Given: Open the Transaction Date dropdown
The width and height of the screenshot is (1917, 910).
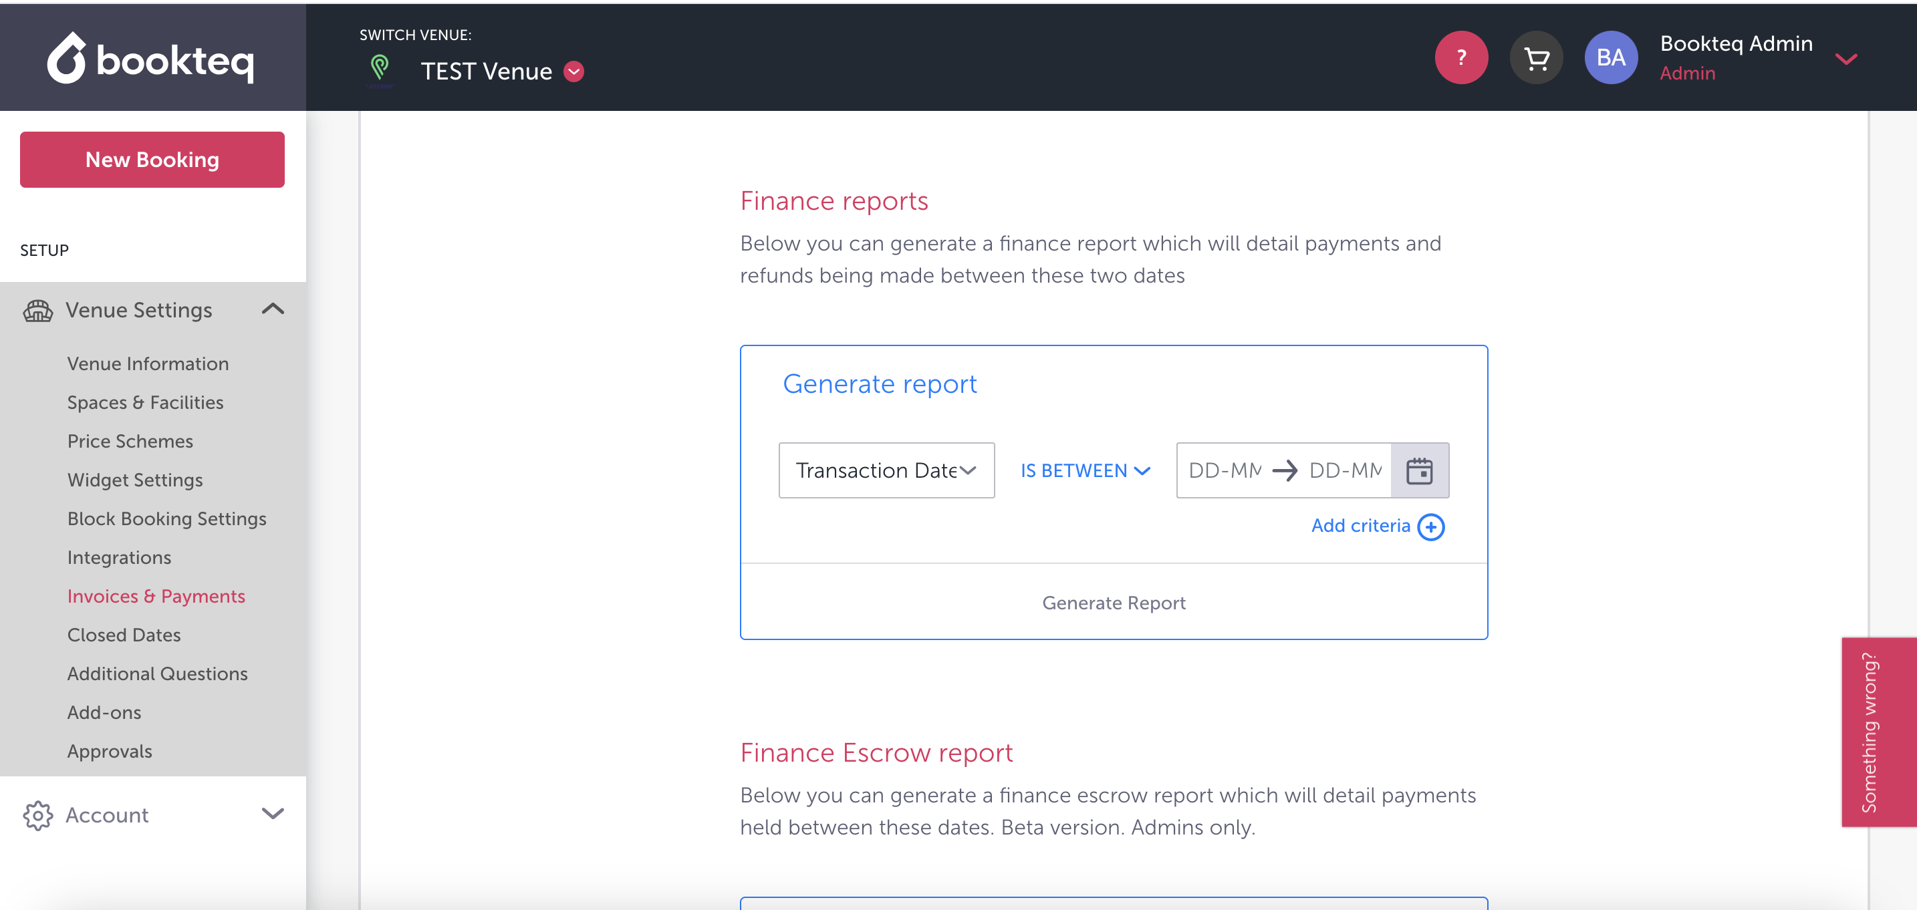Looking at the screenshot, I should pos(886,470).
